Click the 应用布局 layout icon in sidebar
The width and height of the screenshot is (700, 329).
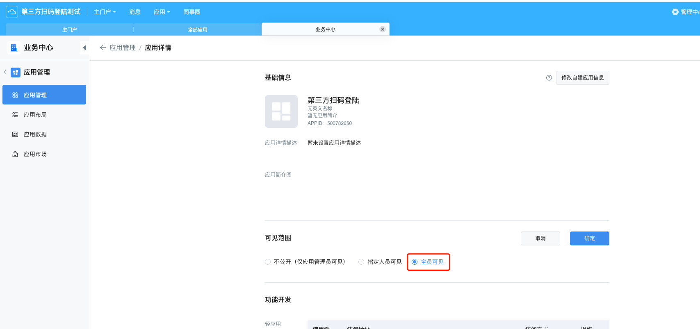coord(15,115)
